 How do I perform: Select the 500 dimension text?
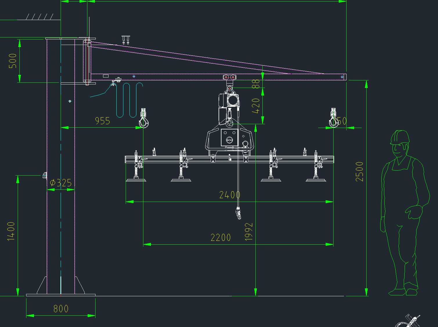(13, 61)
